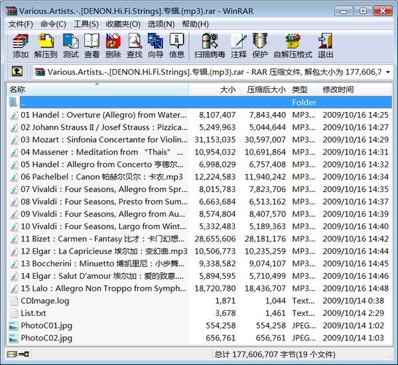Sort by Size (大小) column header
The image size is (398, 365).
214,89
